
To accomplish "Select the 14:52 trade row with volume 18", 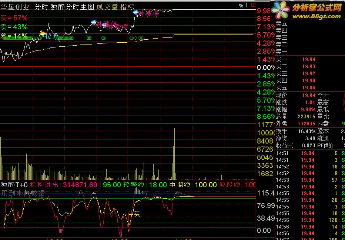I will coord(310,167).
